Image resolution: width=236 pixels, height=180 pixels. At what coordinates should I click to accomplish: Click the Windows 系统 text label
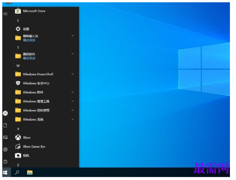[33, 119]
